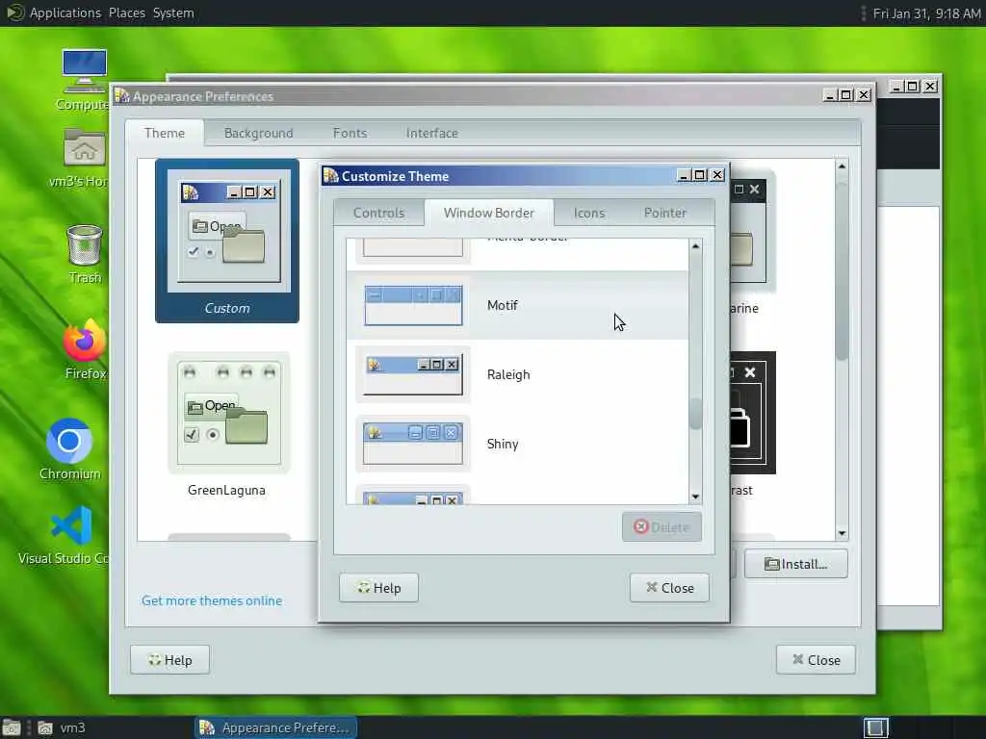
Task: Close the Customize Theme dialog via Close button
Action: [x=670, y=588]
